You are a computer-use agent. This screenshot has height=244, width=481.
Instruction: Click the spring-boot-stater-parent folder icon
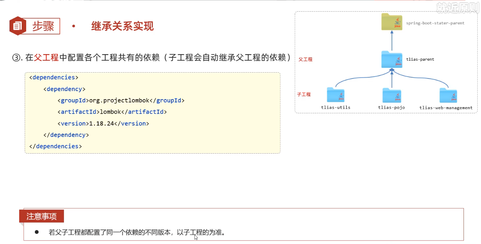392,22
